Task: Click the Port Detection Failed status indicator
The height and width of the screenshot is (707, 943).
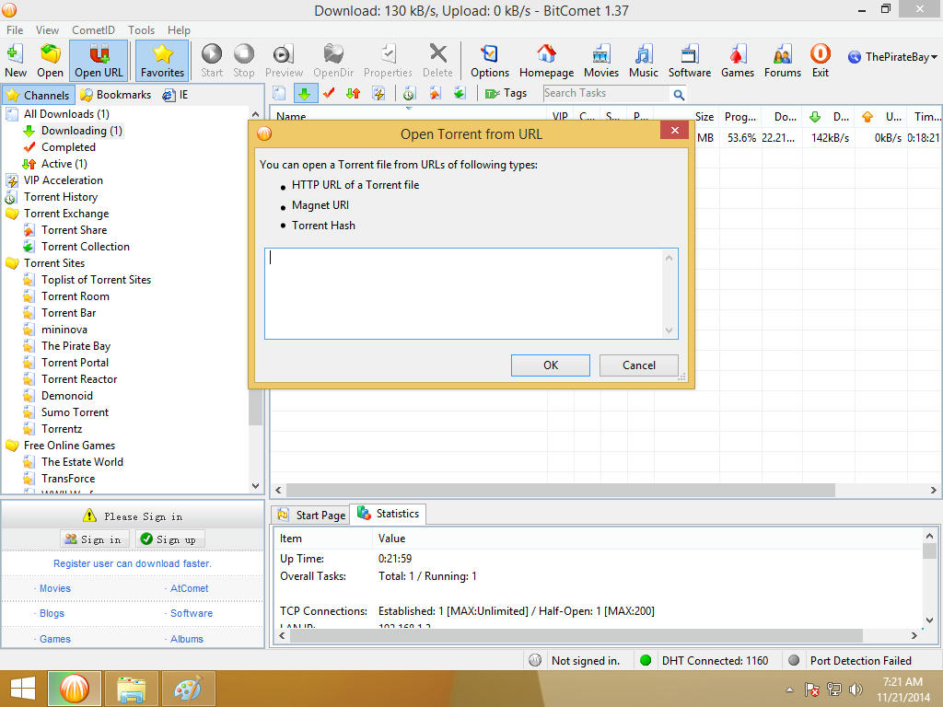Action: click(x=793, y=660)
